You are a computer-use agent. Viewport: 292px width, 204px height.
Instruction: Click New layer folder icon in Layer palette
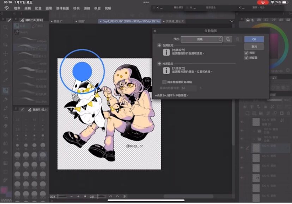tap(261, 113)
